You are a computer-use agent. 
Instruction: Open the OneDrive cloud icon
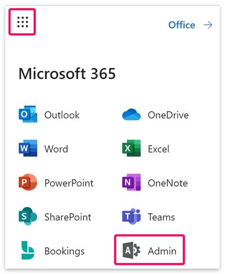point(131,114)
